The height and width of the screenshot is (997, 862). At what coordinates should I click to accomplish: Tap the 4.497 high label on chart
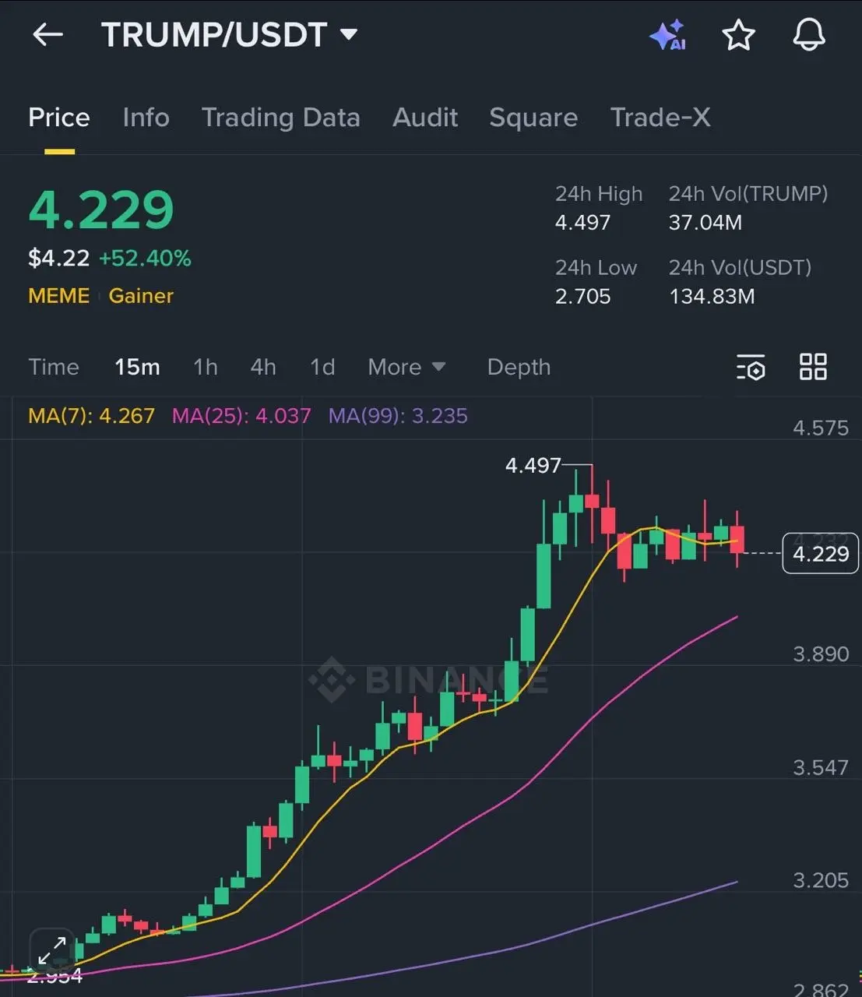coord(533,465)
